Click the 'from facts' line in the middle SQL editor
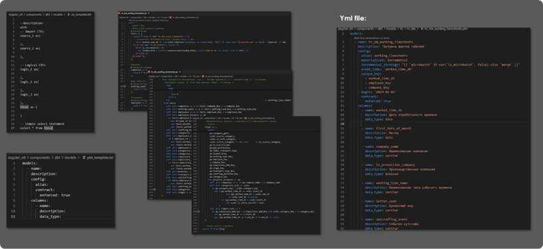 coord(170,103)
